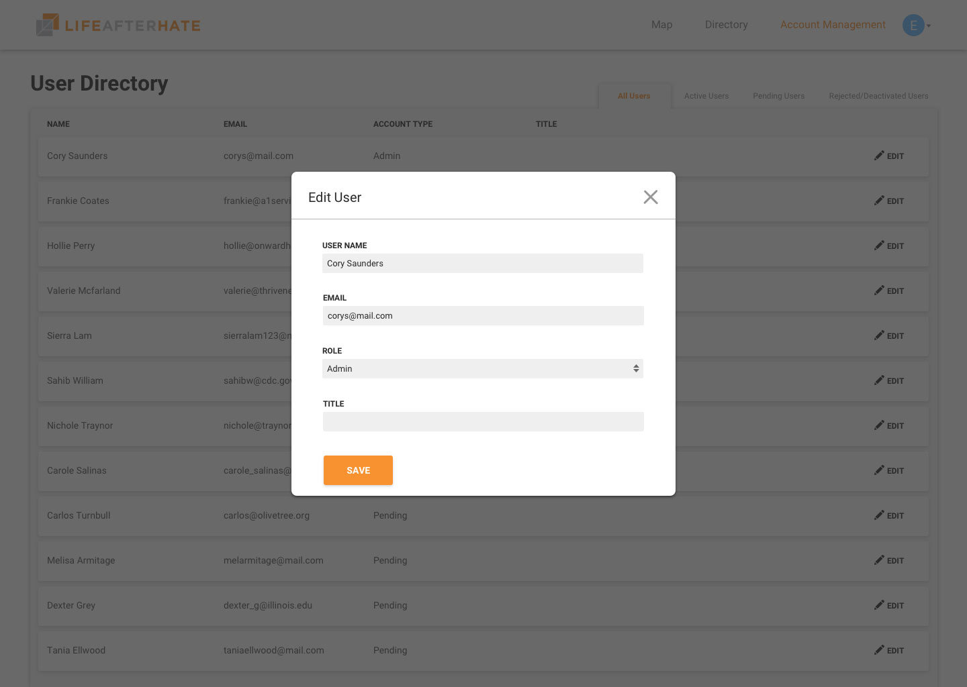Open the user avatar menu
This screenshot has width=967, height=687.
click(913, 25)
